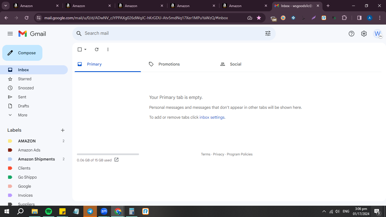Switch to the Primary tab
This screenshot has width=386, height=217.
coord(108,64)
